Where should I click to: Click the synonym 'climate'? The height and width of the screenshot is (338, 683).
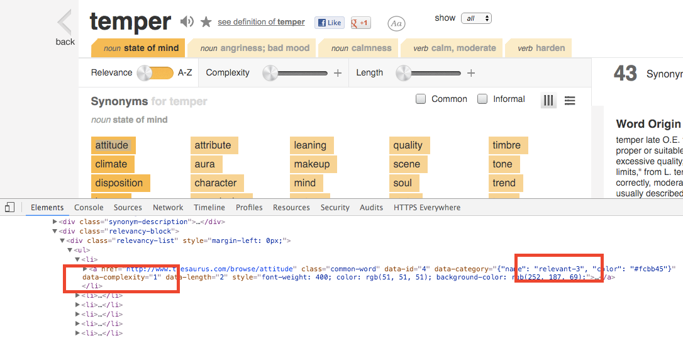click(113, 164)
